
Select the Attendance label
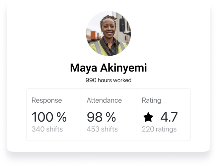(x=104, y=100)
